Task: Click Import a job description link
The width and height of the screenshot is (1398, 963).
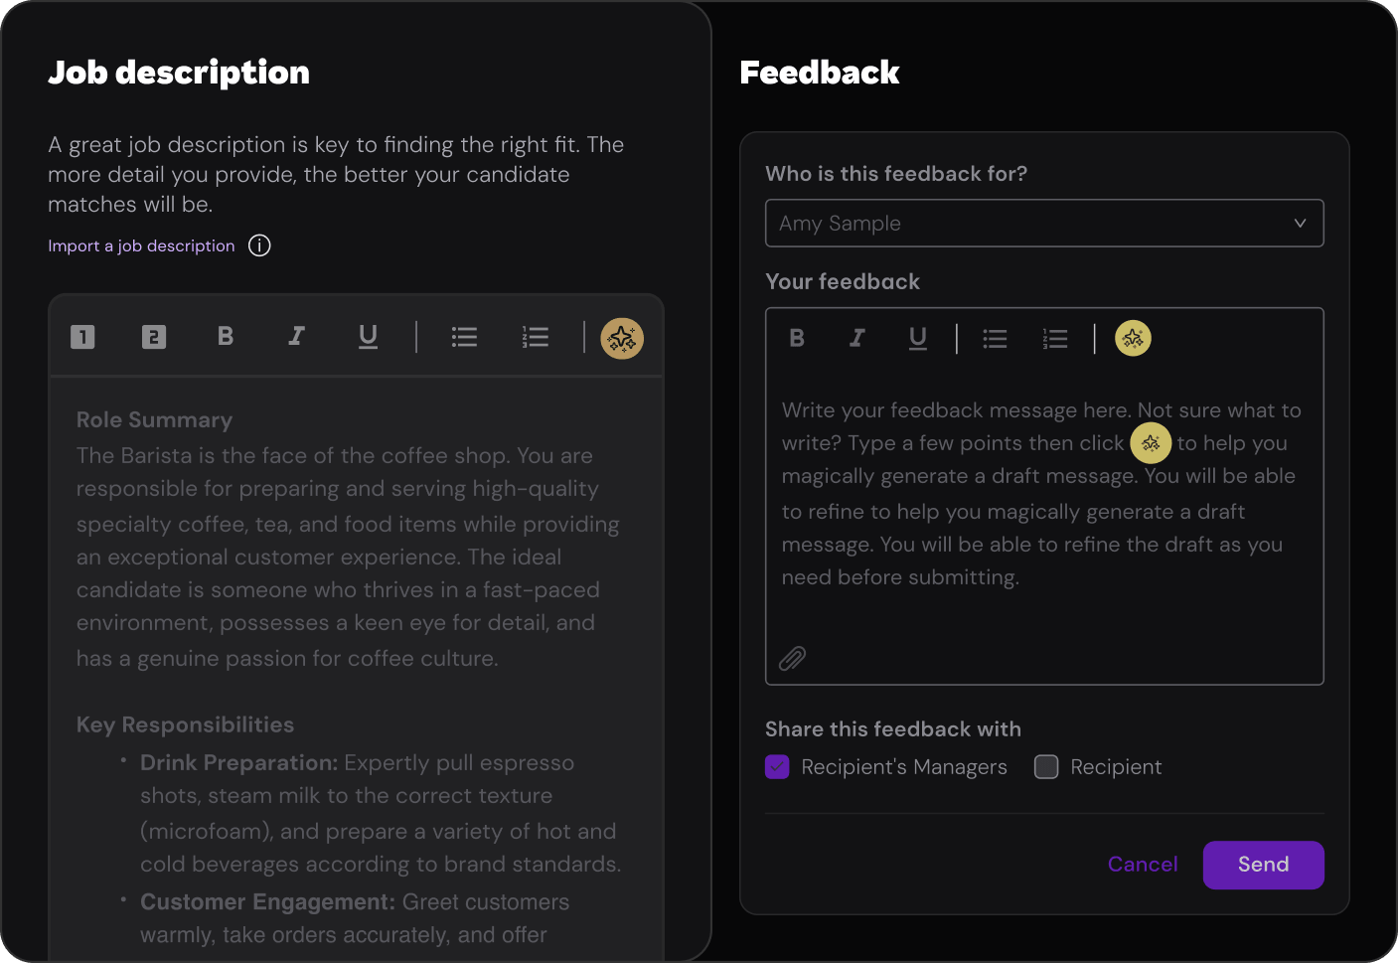Action: 141,245
